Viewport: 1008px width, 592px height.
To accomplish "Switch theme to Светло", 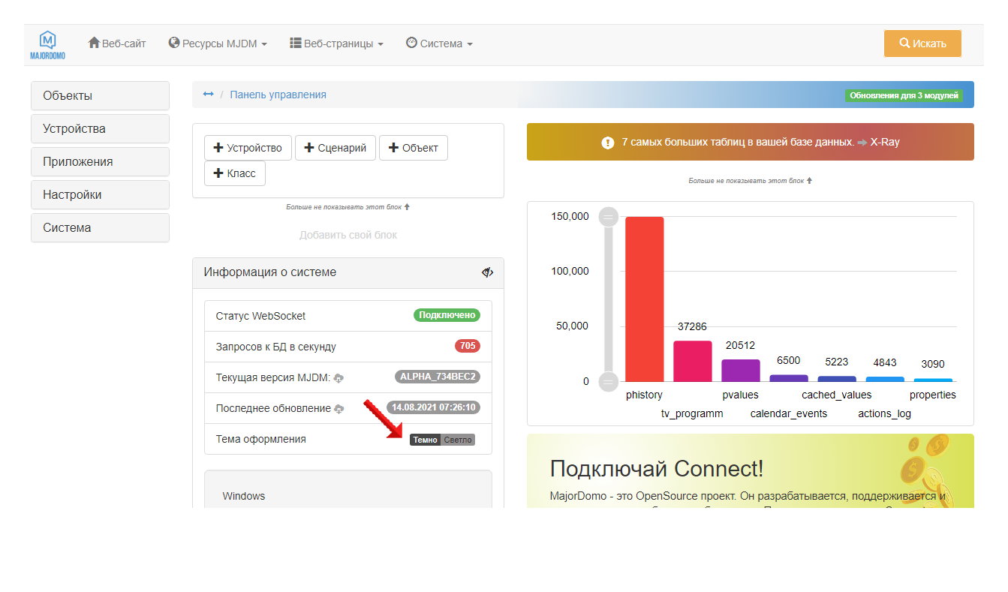I will pos(458,440).
